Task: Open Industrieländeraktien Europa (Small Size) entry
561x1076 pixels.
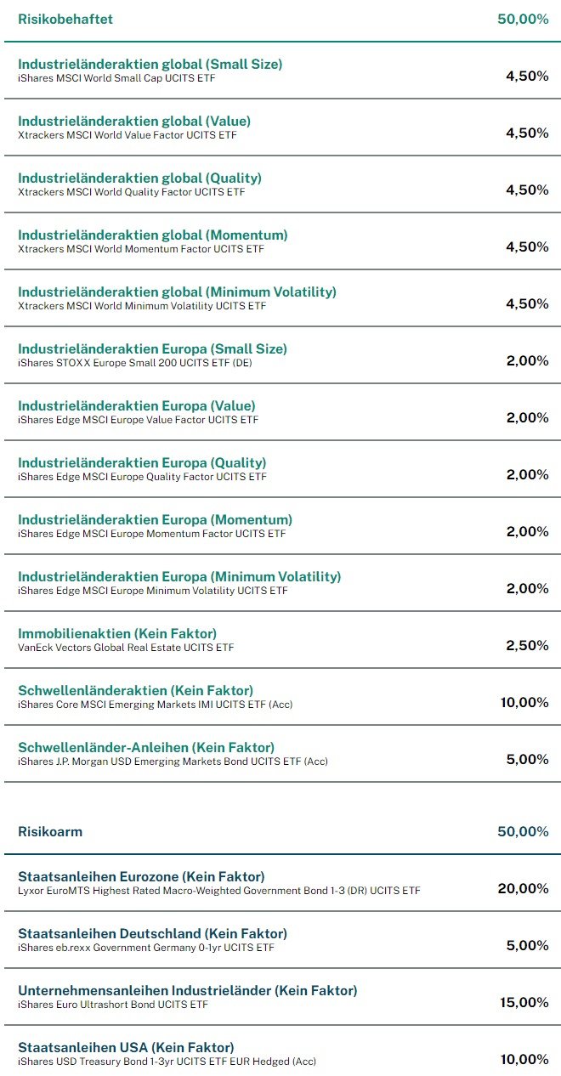Action: (x=152, y=348)
